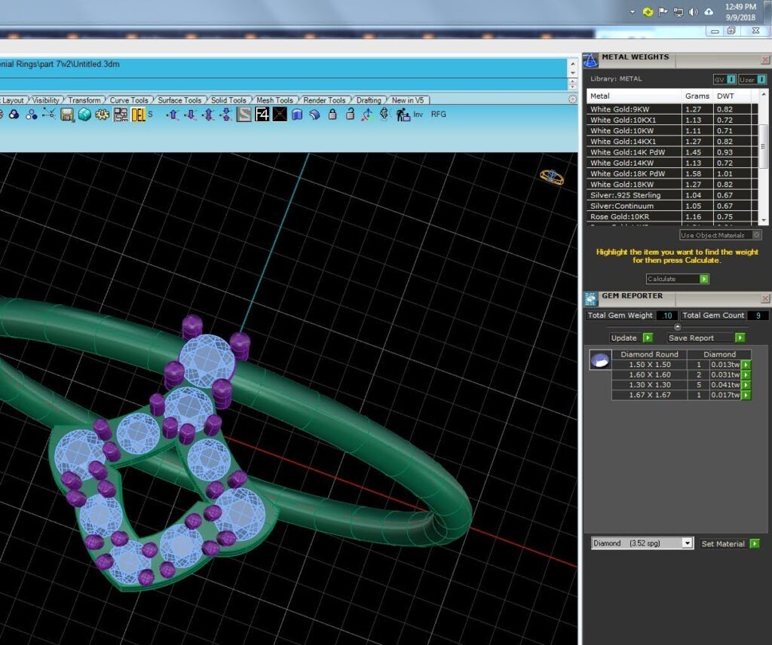
Task: Open the Visibility tab
Action: click(46, 100)
